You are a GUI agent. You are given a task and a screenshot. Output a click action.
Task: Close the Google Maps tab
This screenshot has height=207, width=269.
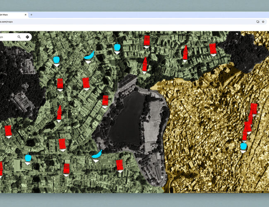click(x=26, y=14)
